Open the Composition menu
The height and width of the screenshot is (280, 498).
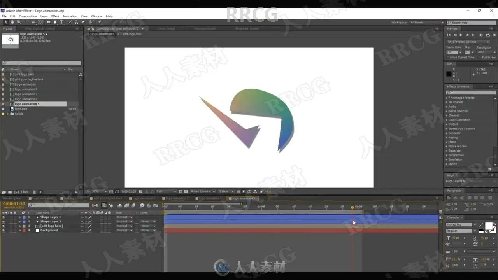[28, 16]
